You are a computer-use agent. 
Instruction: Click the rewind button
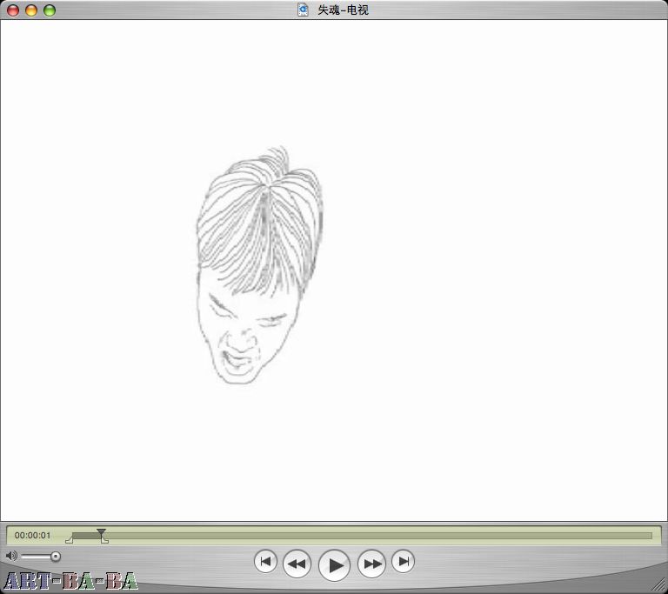click(297, 564)
